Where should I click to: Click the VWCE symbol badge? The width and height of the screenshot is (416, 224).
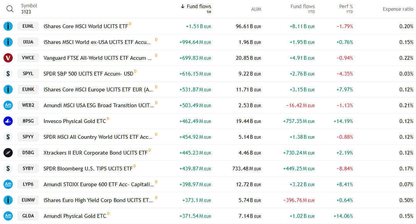click(28, 58)
